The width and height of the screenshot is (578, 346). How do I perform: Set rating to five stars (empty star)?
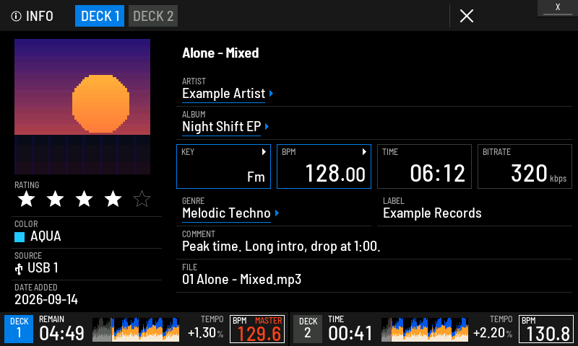(142, 199)
